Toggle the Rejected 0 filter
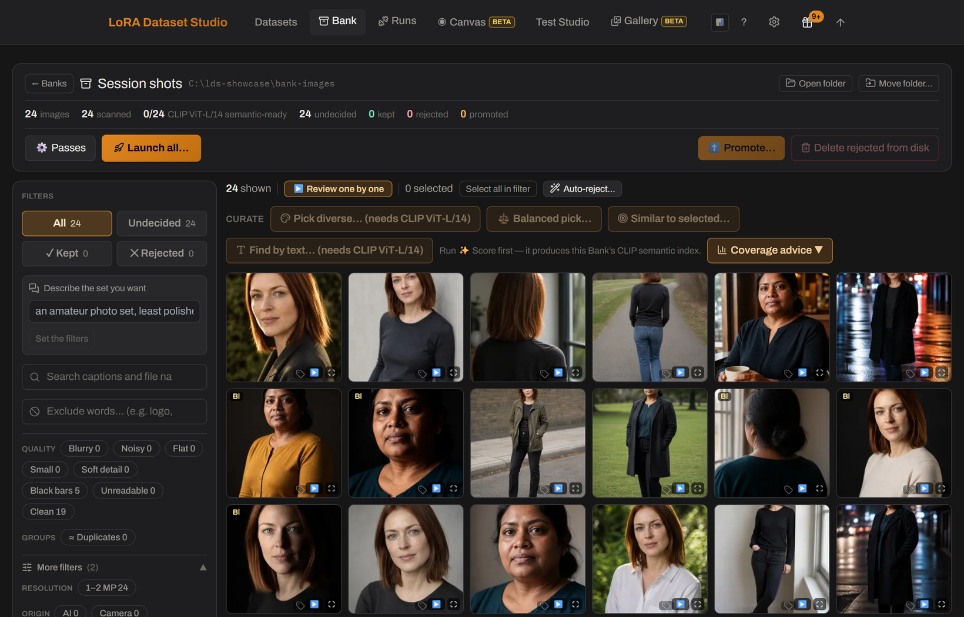 [162, 253]
